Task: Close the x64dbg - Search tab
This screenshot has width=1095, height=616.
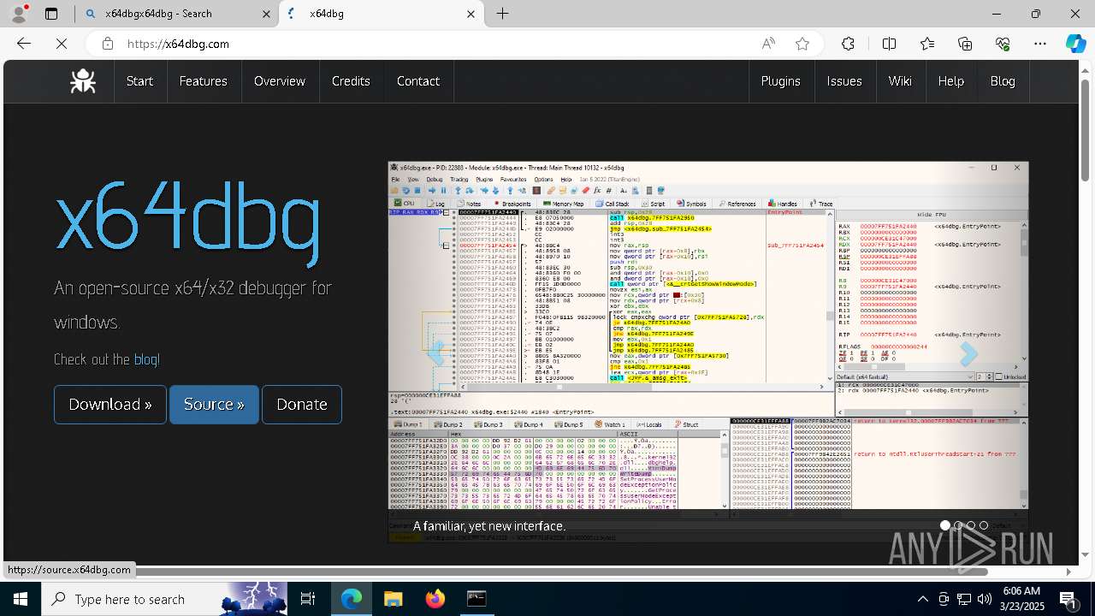Action: click(266, 14)
